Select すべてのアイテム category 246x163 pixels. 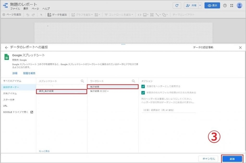pyautogui.click(x=12, y=81)
